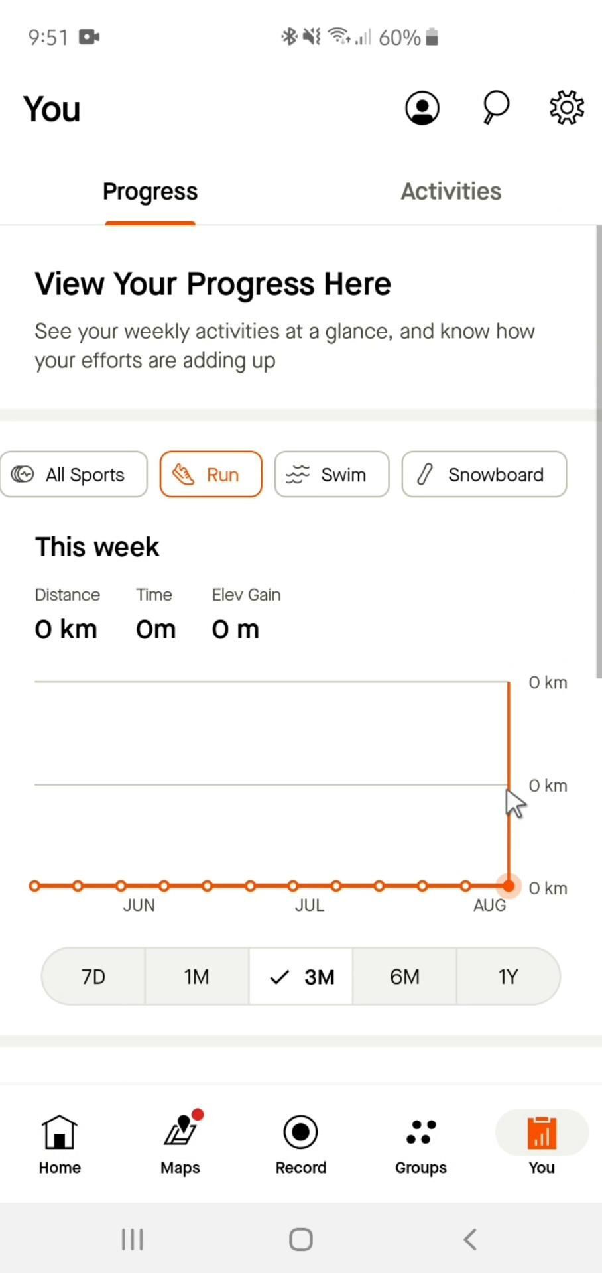Select the Swim sport filter
The height and width of the screenshot is (1273, 602).
[331, 475]
